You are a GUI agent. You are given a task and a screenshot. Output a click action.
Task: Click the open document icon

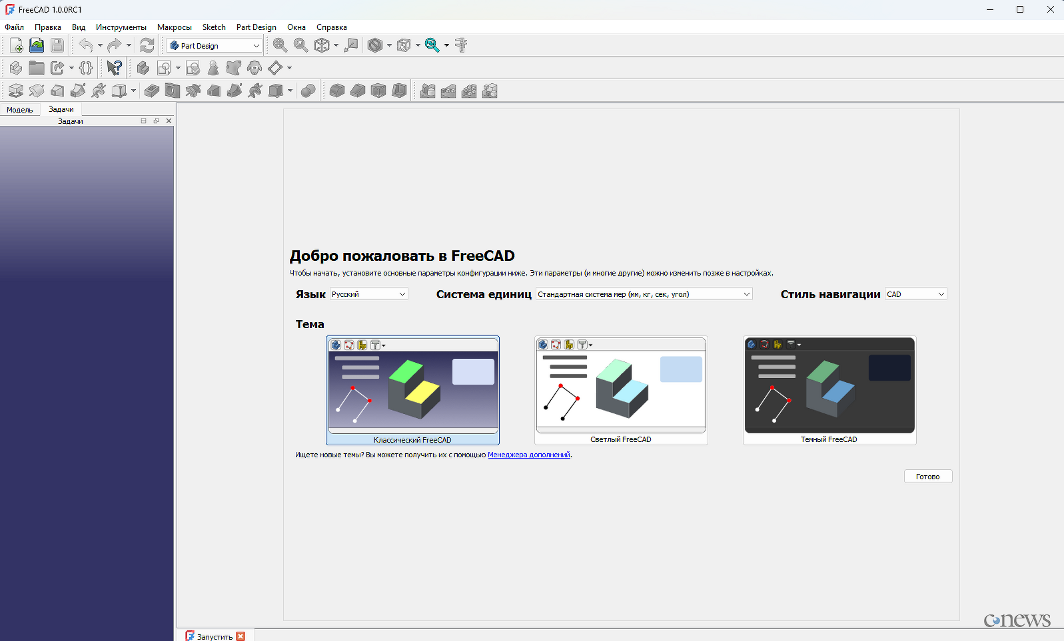pyautogui.click(x=37, y=45)
